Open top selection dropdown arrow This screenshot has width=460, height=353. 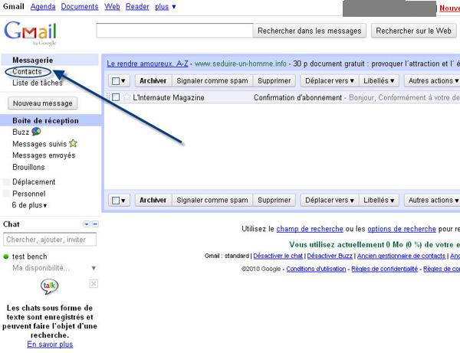123,81
